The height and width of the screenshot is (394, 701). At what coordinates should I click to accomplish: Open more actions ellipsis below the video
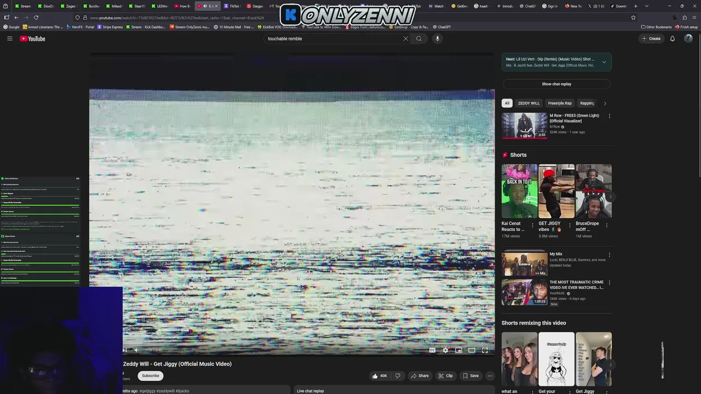click(x=490, y=376)
